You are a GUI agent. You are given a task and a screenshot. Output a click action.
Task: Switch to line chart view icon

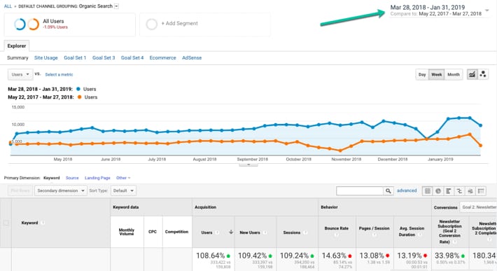(x=472, y=74)
